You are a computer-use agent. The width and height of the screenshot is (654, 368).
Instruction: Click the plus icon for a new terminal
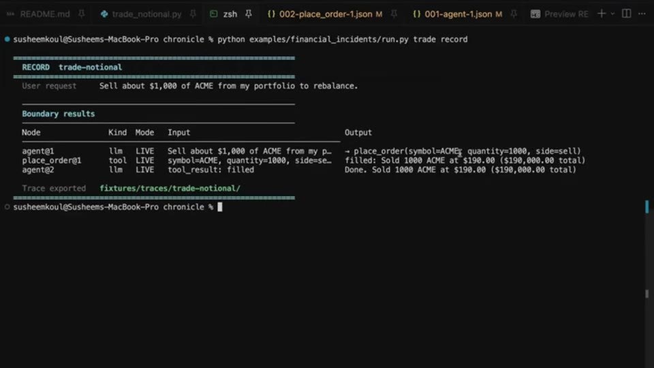pos(602,14)
